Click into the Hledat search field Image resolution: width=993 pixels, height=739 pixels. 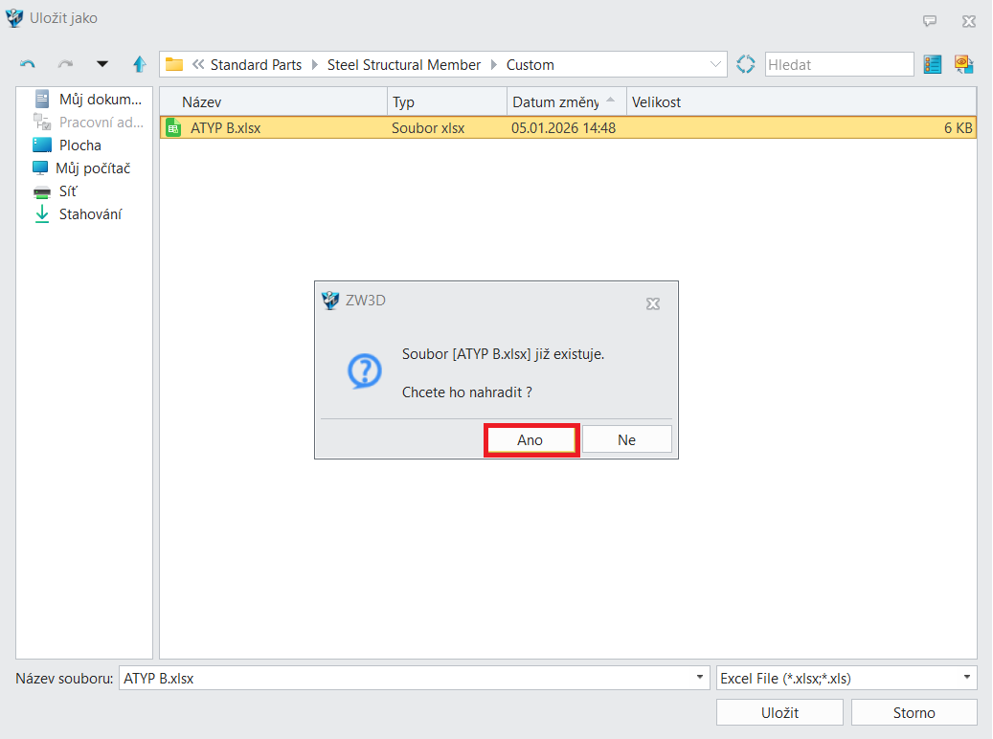(x=839, y=64)
